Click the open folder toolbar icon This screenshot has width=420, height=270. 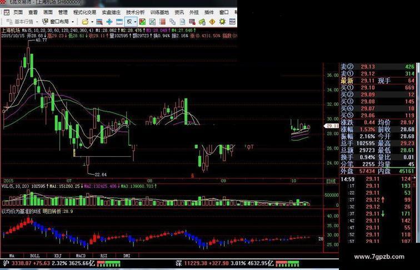pyautogui.click(x=85, y=22)
